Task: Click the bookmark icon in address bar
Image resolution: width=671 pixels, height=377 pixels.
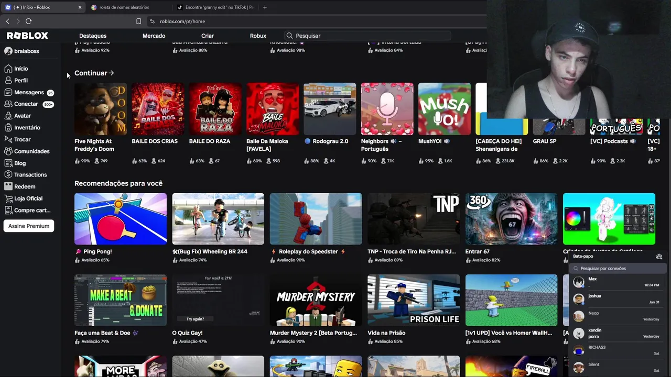Action: click(x=138, y=21)
